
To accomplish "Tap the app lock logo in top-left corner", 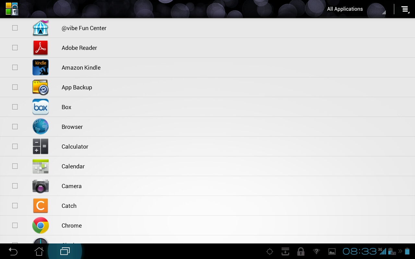I will pos(12,9).
